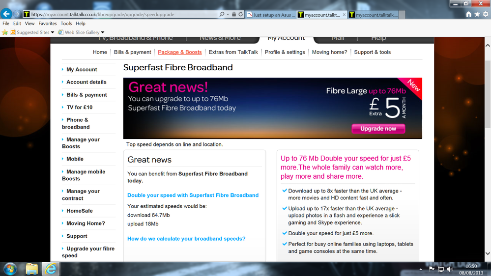491x276 pixels.
Task: Open the Favorites star icon
Action: tap(477, 14)
